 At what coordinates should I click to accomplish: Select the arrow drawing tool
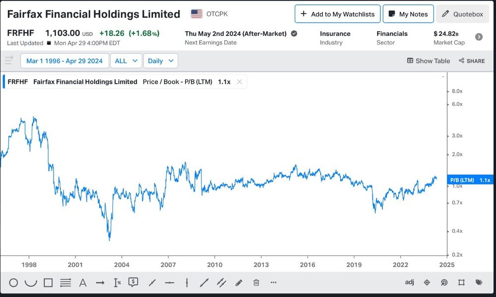[x=100, y=283]
